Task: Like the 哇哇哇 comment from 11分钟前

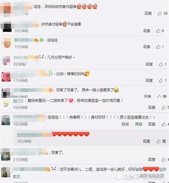Action: 160,47
